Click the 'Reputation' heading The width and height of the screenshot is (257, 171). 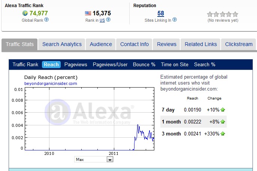(x=145, y=5)
